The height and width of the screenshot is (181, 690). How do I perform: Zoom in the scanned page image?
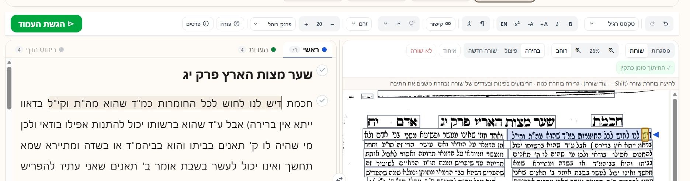click(x=578, y=51)
